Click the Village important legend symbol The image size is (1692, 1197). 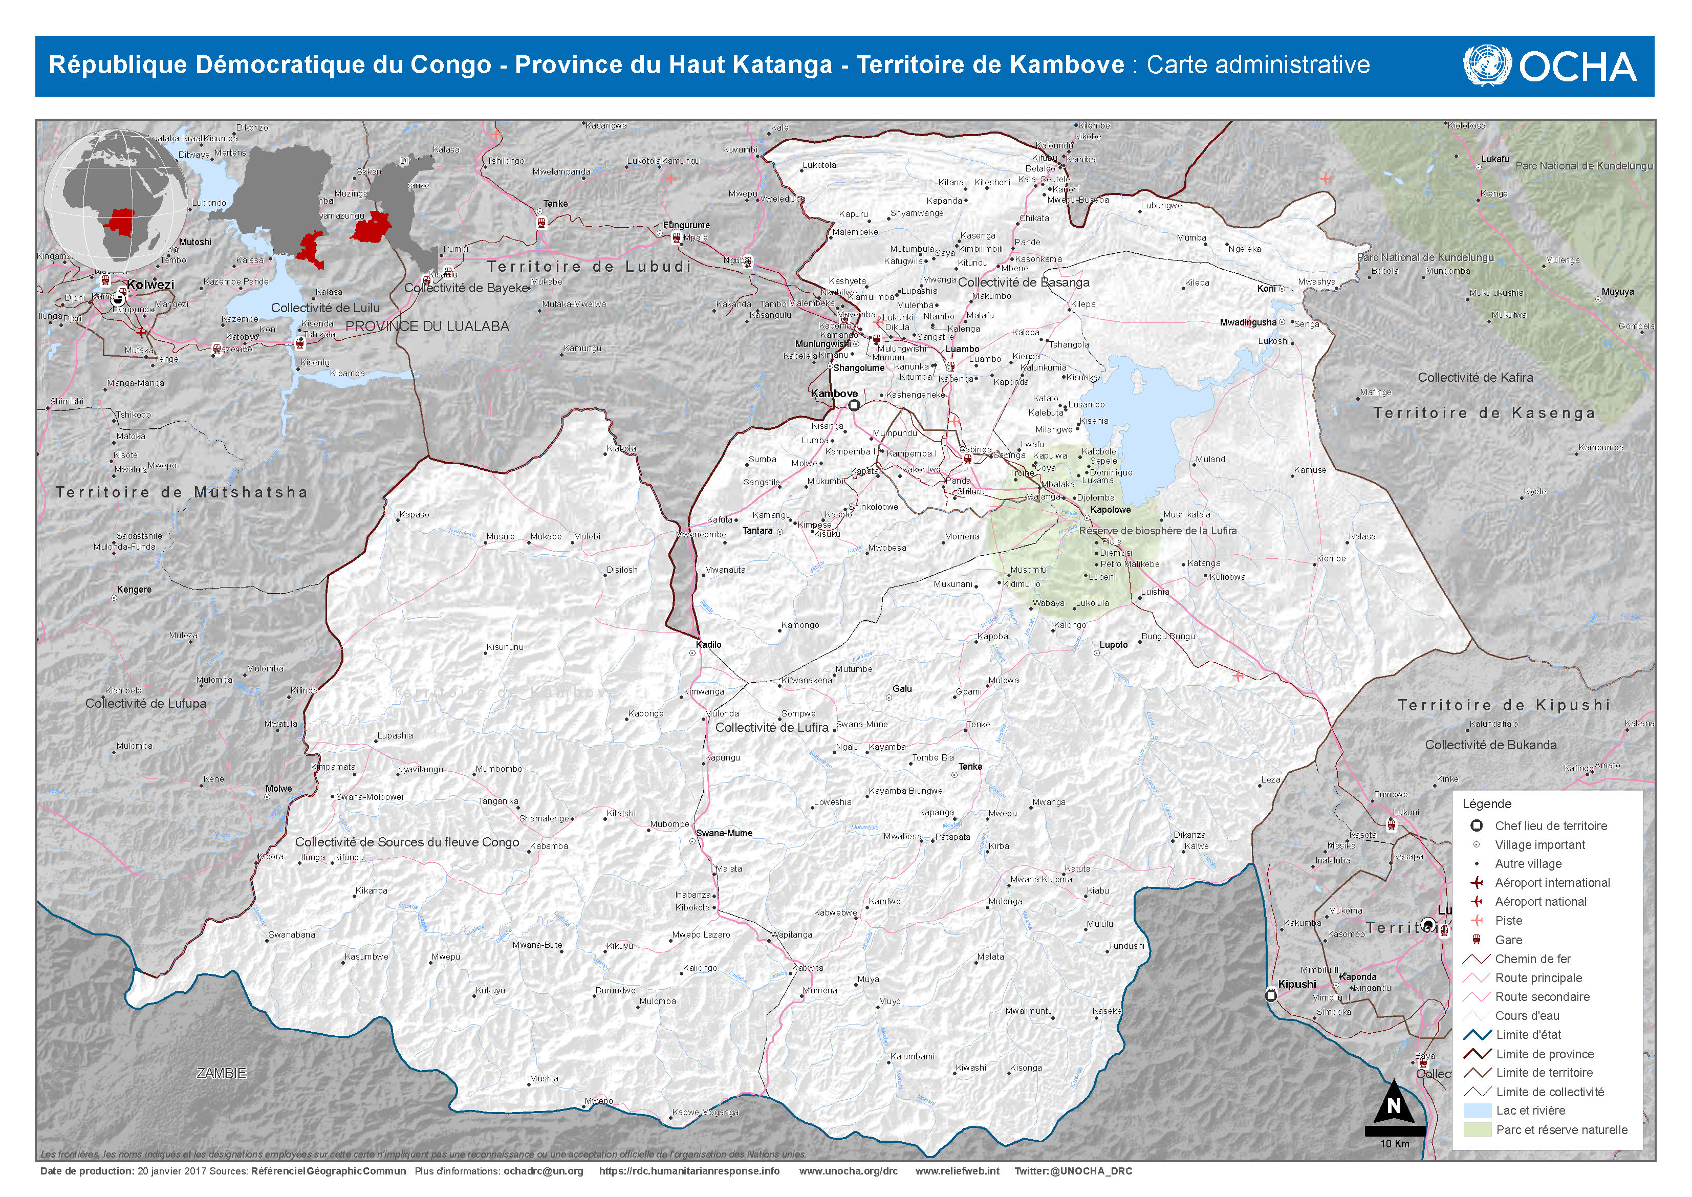(1477, 845)
